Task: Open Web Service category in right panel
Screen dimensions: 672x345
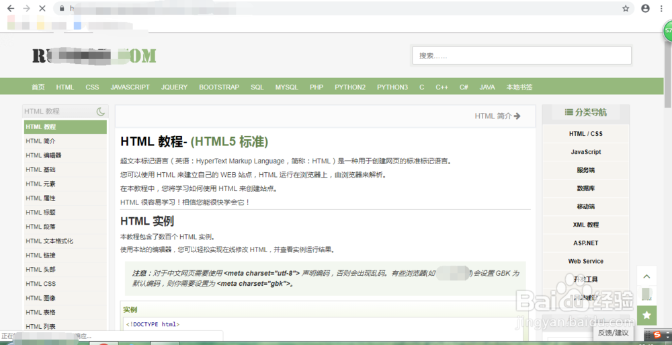Action: [x=586, y=261]
